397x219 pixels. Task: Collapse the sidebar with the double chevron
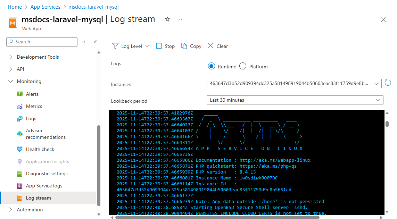coord(95,42)
